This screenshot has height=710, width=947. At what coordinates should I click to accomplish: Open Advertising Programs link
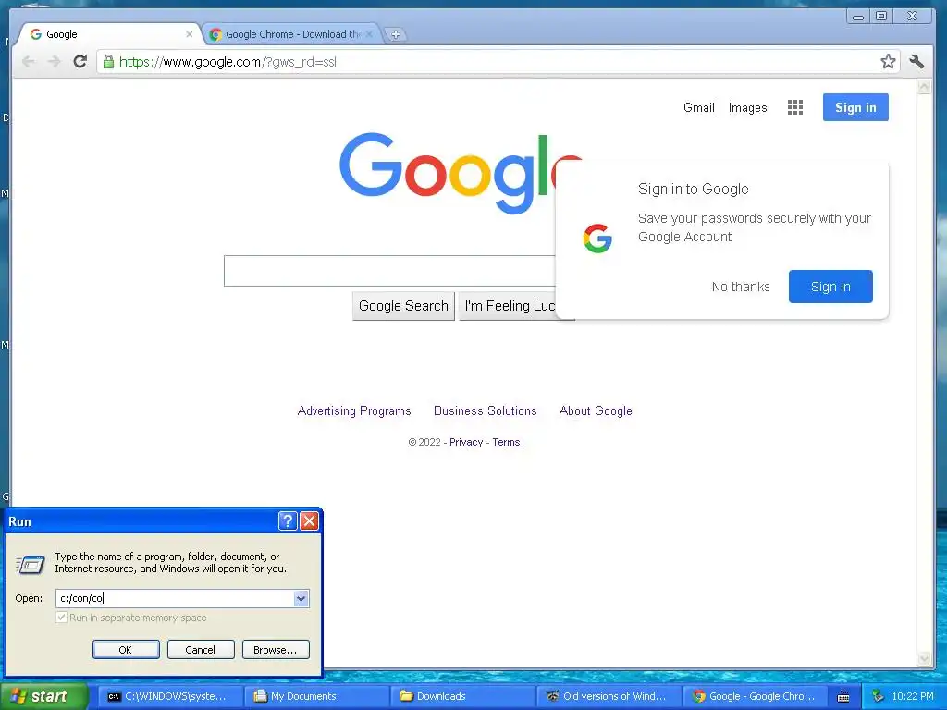tap(354, 411)
